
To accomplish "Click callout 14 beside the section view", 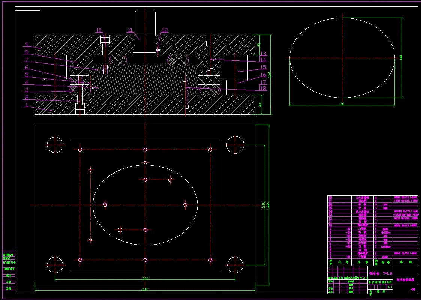I will tap(263, 60).
